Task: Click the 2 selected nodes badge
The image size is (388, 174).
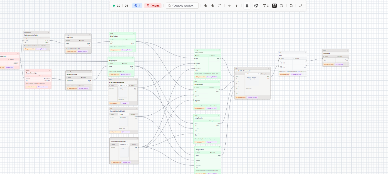Action: click(137, 6)
